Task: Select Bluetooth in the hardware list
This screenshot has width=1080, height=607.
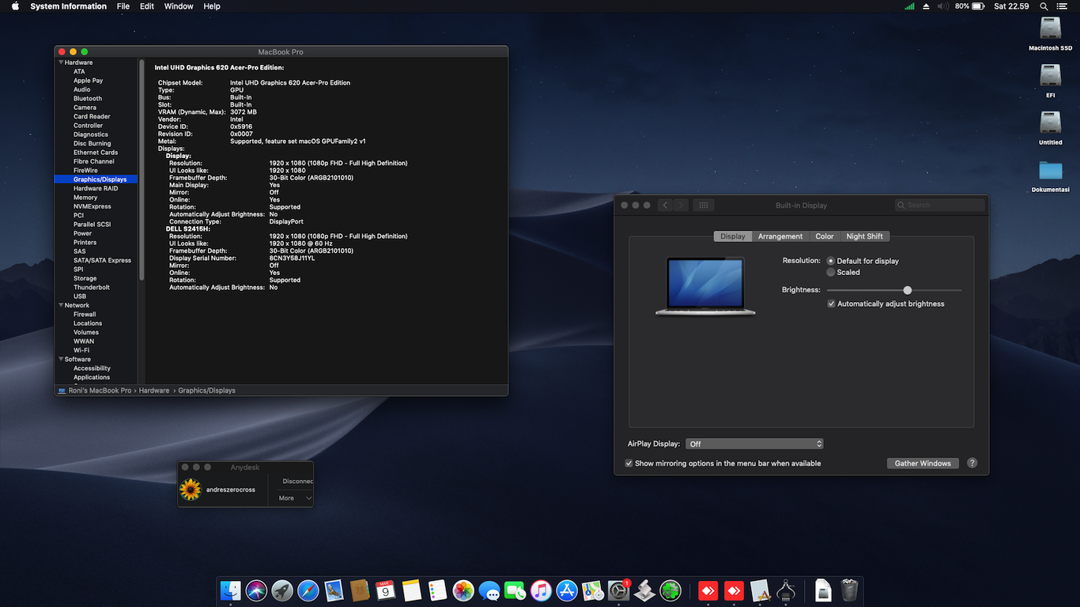Action: coord(88,99)
